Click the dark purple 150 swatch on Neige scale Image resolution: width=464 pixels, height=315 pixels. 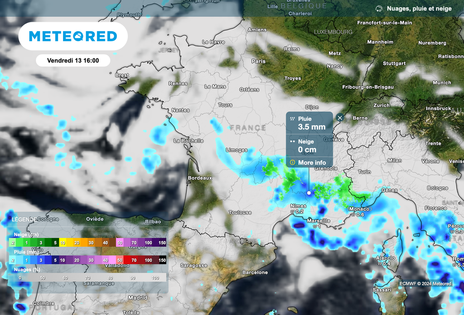[x=162, y=243]
